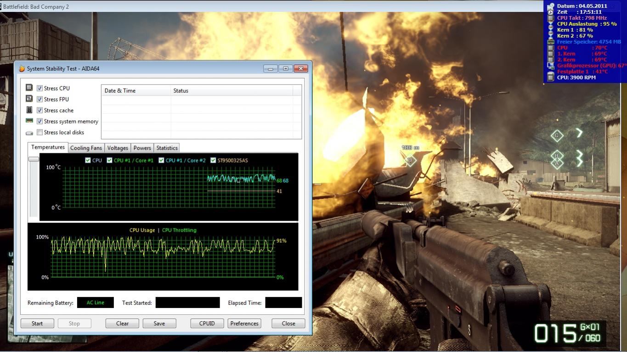Click the Save button
Image resolution: width=627 pixels, height=352 pixels.
point(159,323)
